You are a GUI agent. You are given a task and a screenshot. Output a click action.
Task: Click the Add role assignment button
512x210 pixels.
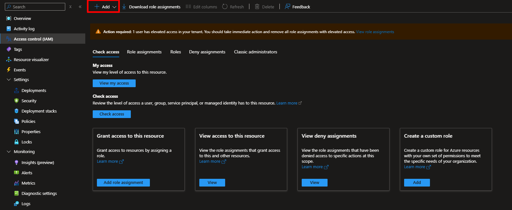123,183
